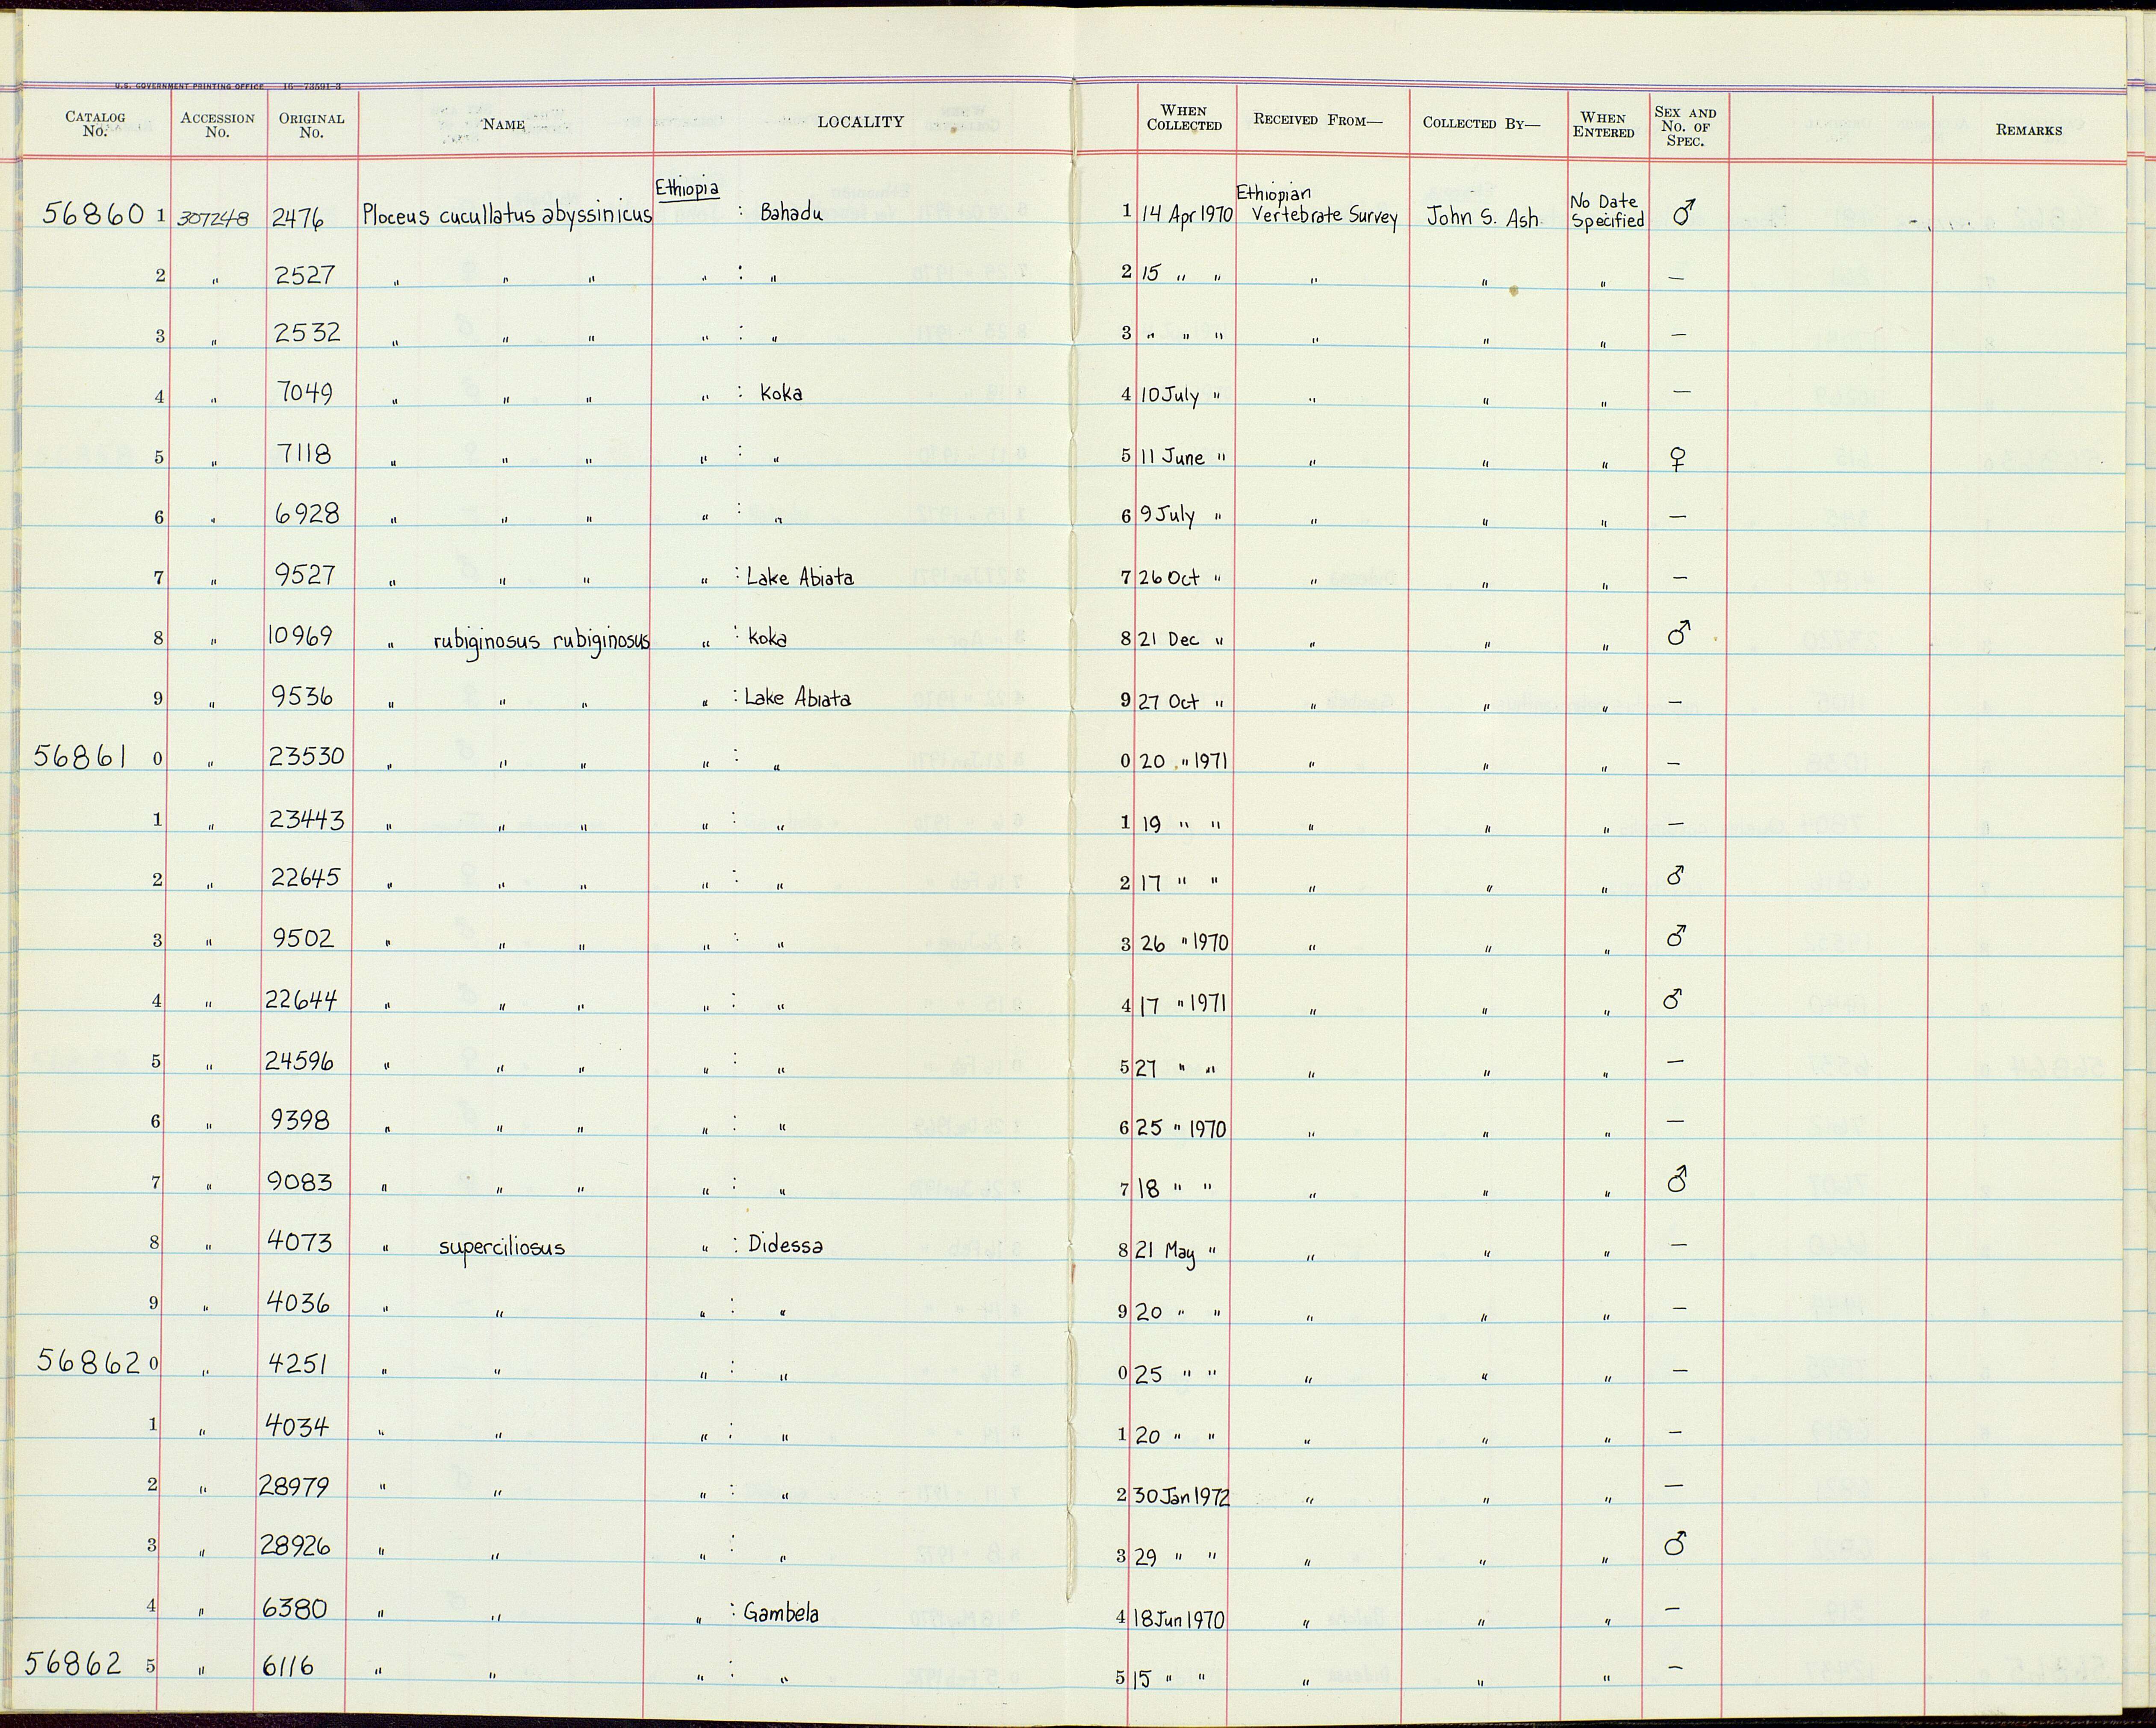Click 'Koka' in the 7049 row
Viewport: 2156px width, 1728px height.
(781, 393)
